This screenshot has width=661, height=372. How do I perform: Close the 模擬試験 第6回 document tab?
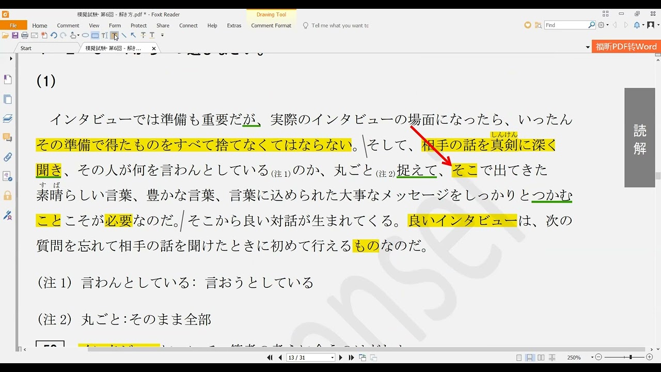(154, 48)
